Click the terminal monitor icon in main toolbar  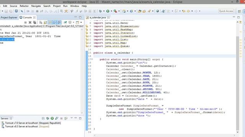pos(16,11)
